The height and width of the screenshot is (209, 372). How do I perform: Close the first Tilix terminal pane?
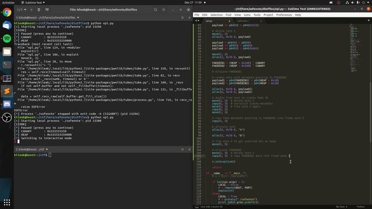coord(189,17)
